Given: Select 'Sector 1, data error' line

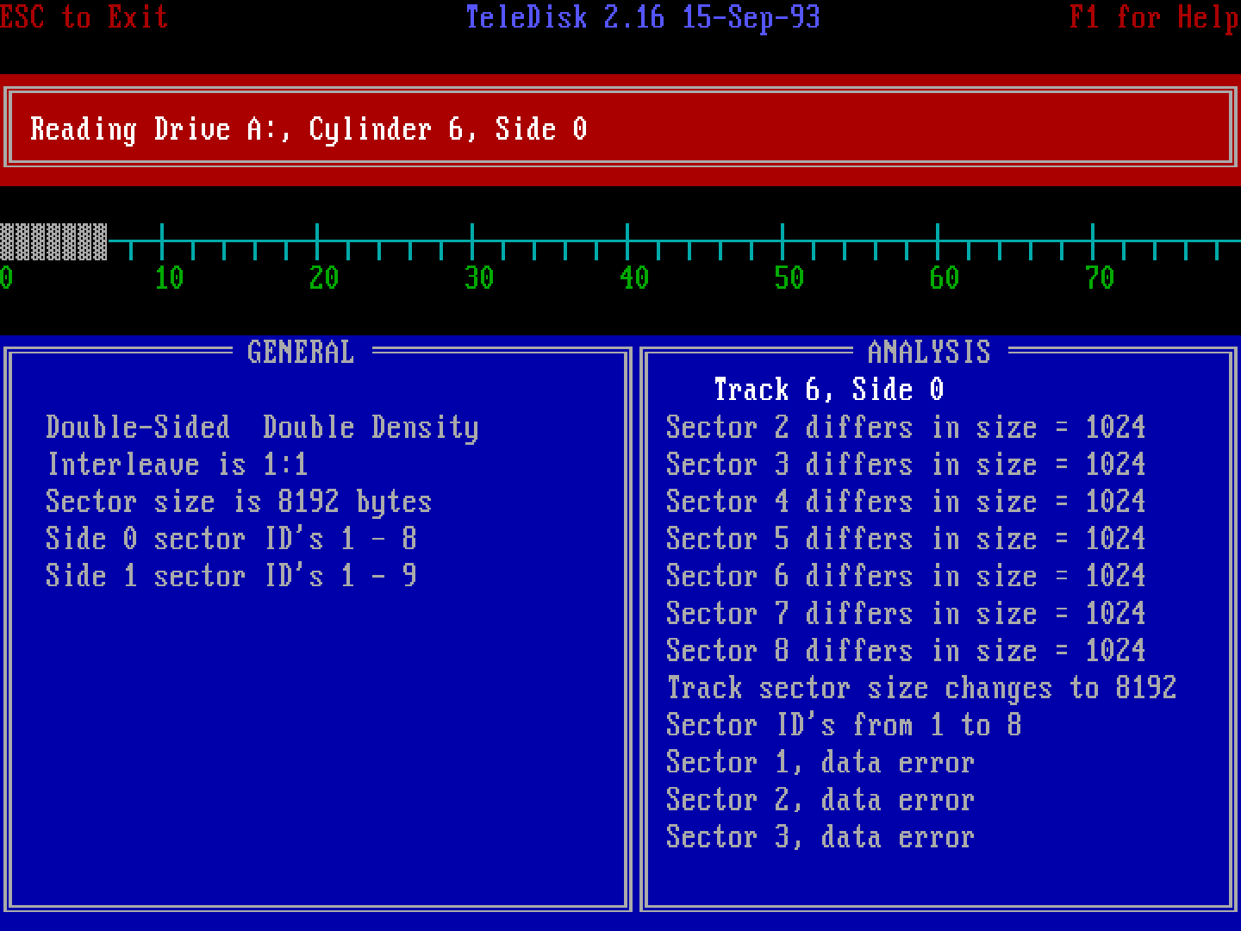Looking at the screenshot, I should point(820,763).
